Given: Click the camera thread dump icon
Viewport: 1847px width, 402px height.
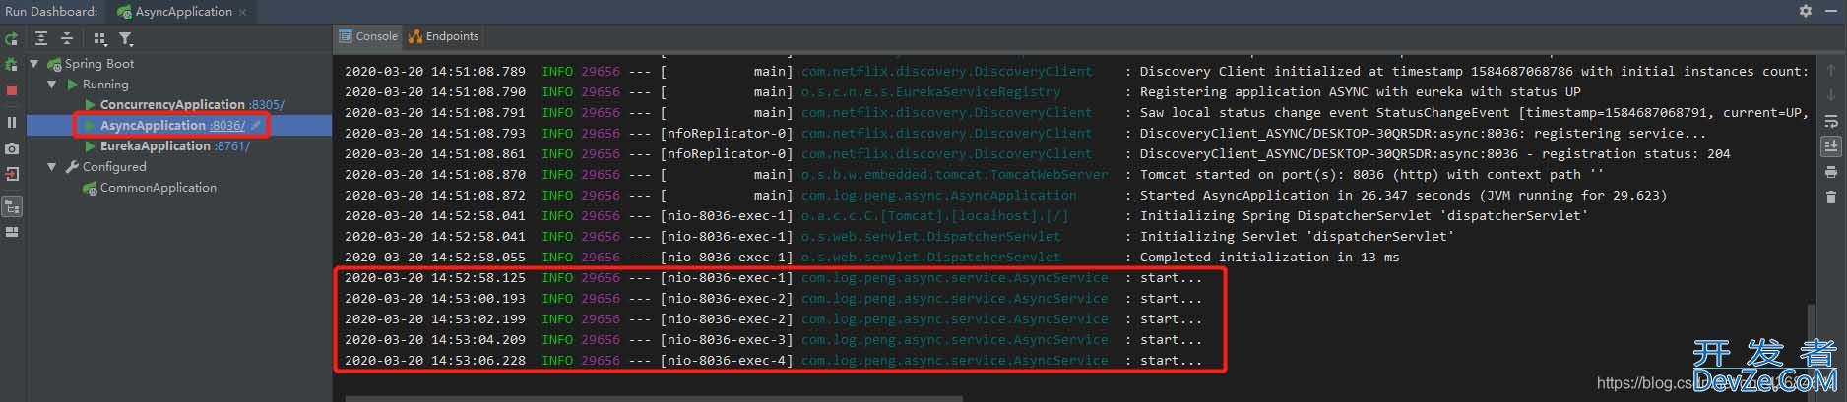Looking at the screenshot, I should (12, 148).
